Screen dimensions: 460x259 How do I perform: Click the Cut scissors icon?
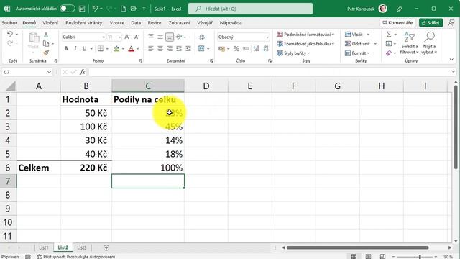click(46, 35)
